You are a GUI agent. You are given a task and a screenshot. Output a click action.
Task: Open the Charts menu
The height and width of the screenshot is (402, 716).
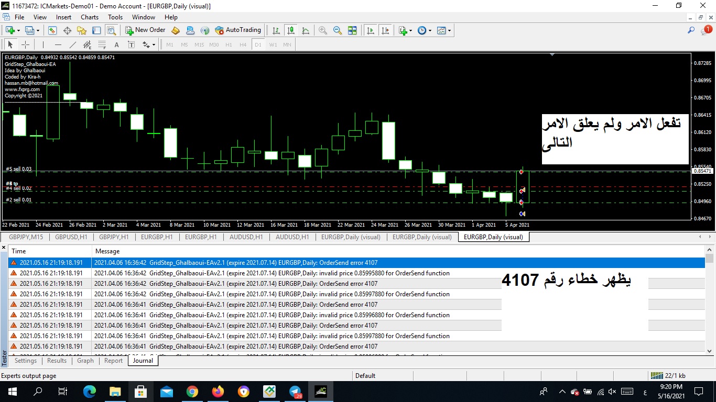pyautogui.click(x=89, y=17)
